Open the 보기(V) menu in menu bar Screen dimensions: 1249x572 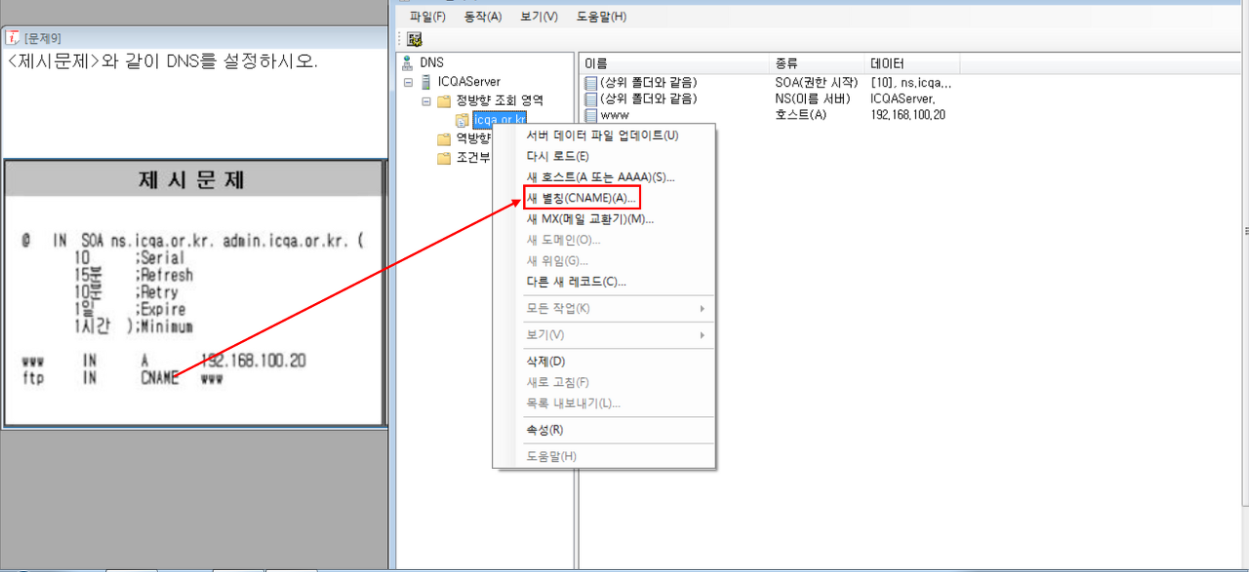pyautogui.click(x=539, y=17)
